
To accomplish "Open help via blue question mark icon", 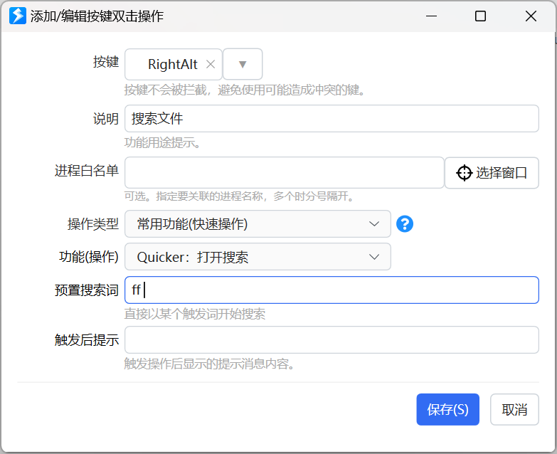I will coord(405,224).
